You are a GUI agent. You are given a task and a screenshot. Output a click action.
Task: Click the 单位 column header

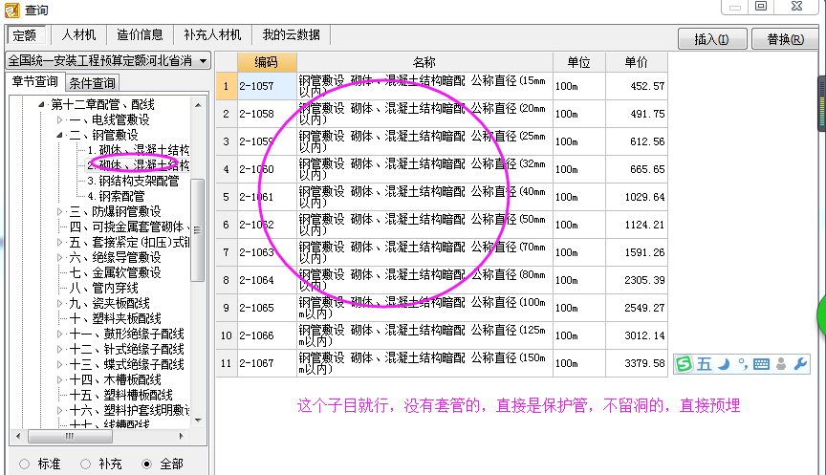click(x=579, y=62)
